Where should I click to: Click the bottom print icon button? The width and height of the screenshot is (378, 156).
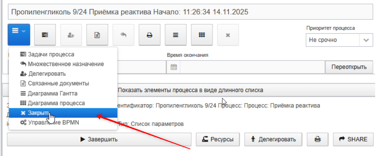[x=317, y=139]
